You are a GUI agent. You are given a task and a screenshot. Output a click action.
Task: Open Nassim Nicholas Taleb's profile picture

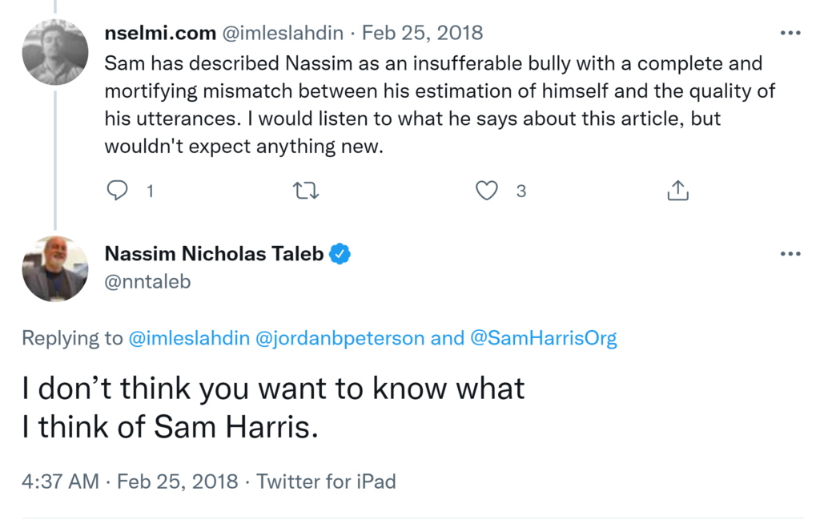(54, 268)
